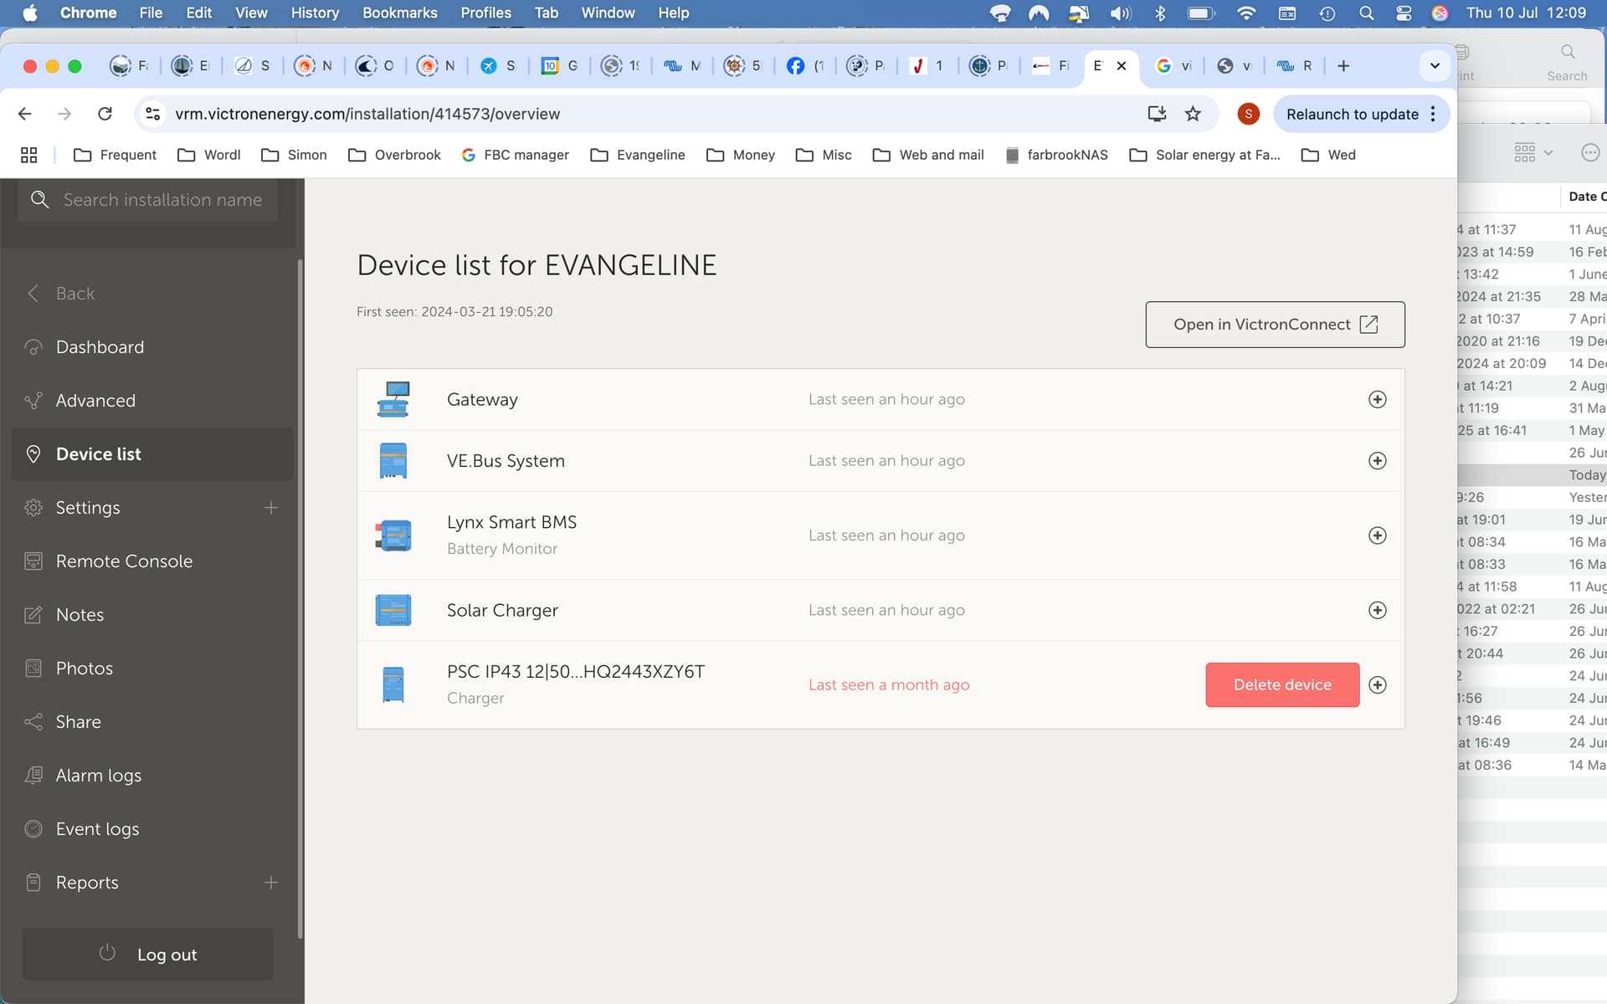Click the browser forward arrow
The image size is (1607, 1004).
tap(64, 114)
